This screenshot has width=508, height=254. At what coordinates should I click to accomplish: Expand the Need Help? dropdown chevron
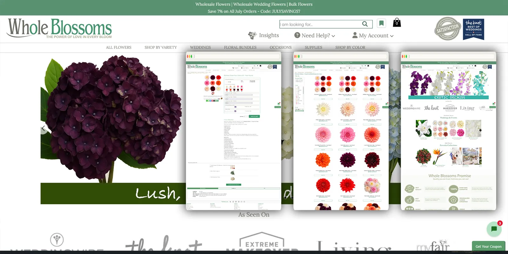333,36
